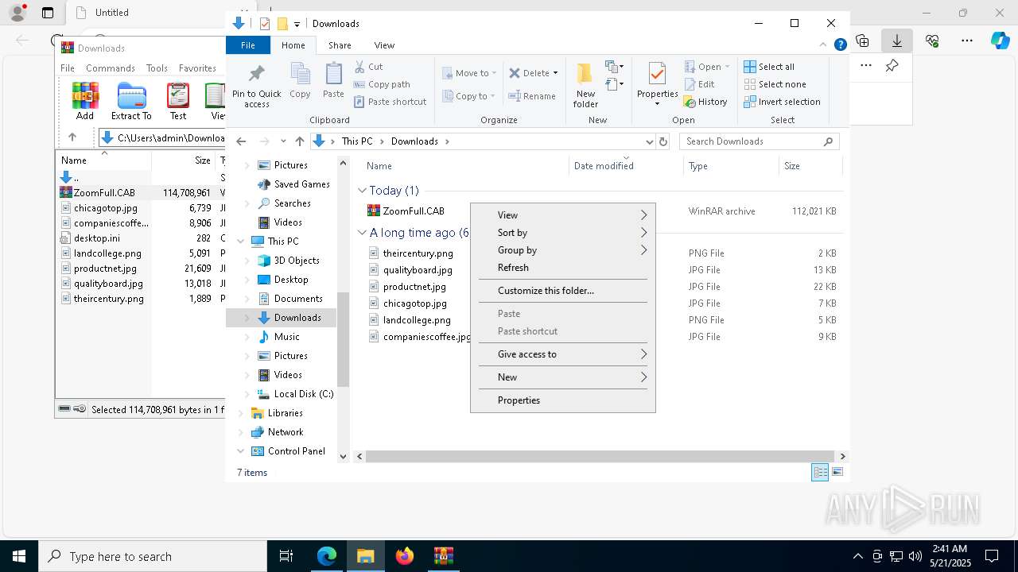The image size is (1018, 572).
Task: Open the File ribbon tab
Action: pos(248,45)
